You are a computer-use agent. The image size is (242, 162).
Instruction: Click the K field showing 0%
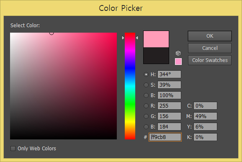coord(206,137)
